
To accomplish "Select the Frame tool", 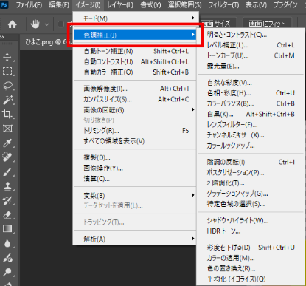I will pyautogui.click(x=7, y=129).
